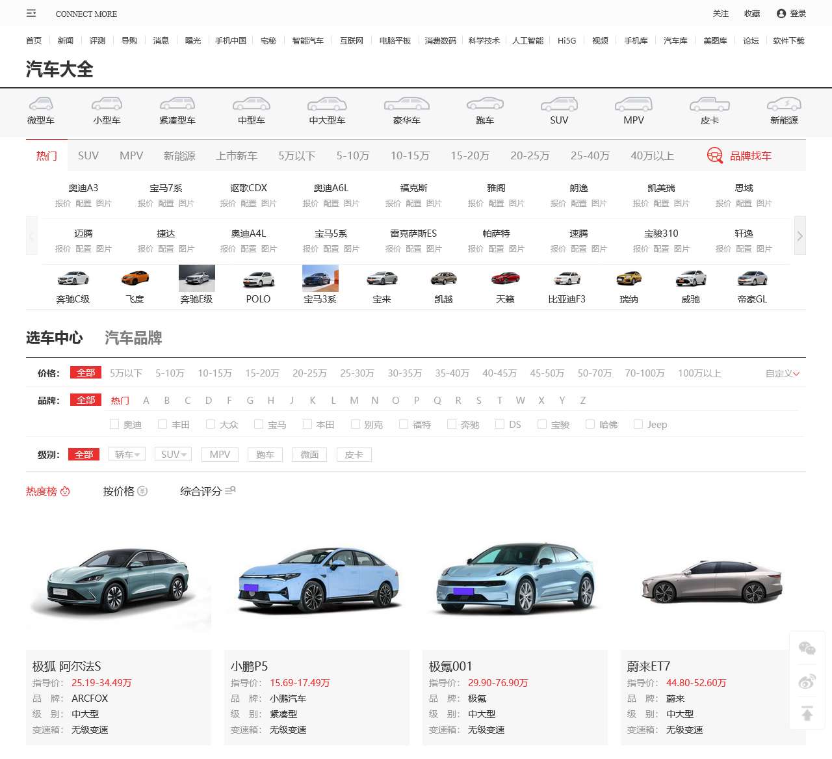
Task: Check the 丰田 brand checkbox
Action: point(162,424)
